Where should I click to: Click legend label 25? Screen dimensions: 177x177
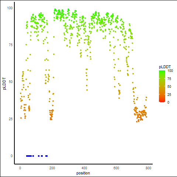click(169, 95)
